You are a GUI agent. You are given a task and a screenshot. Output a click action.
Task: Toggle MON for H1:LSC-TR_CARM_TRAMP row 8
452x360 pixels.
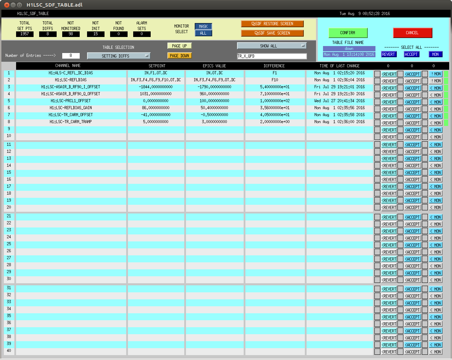436,123
